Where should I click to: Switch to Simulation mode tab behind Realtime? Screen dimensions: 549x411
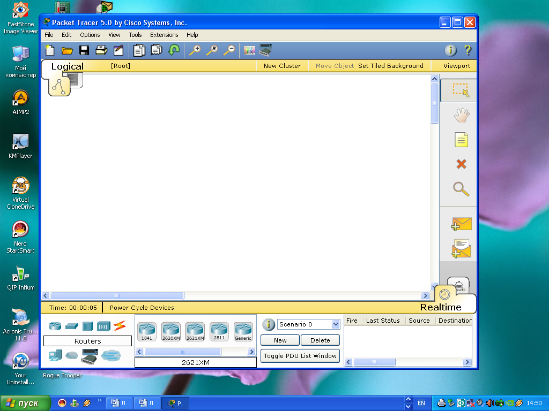click(459, 285)
